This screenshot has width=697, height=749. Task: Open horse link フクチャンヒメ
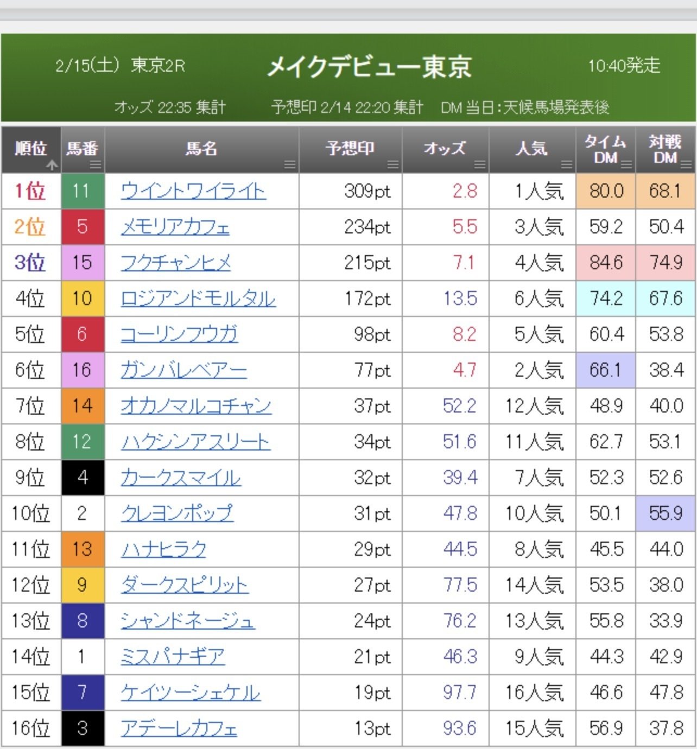176,263
